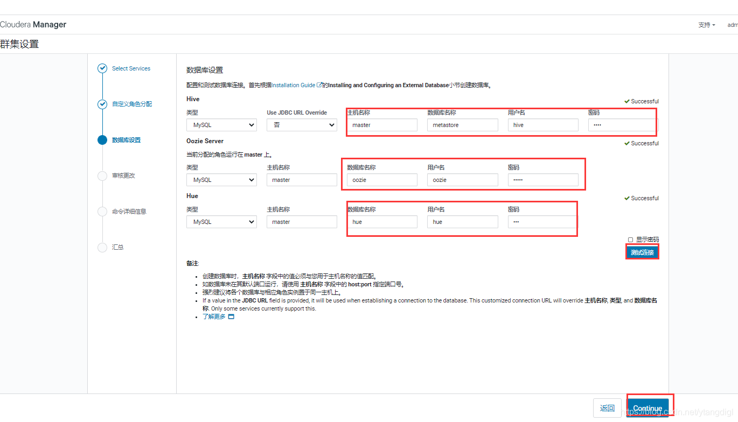Click the Hue Successful status text
Screen dimensions: 738x422
pos(644,198)
